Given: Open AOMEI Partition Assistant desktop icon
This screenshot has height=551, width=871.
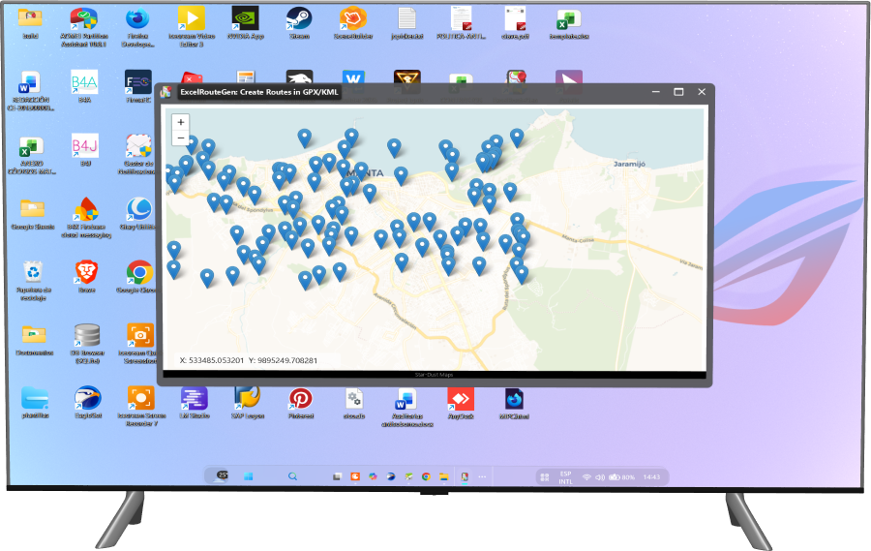Looking at the screenshot, I should 84,27.
